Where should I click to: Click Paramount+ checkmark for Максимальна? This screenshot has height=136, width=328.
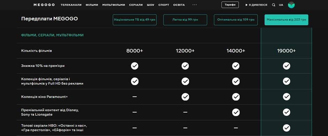(x=286, y=97)
